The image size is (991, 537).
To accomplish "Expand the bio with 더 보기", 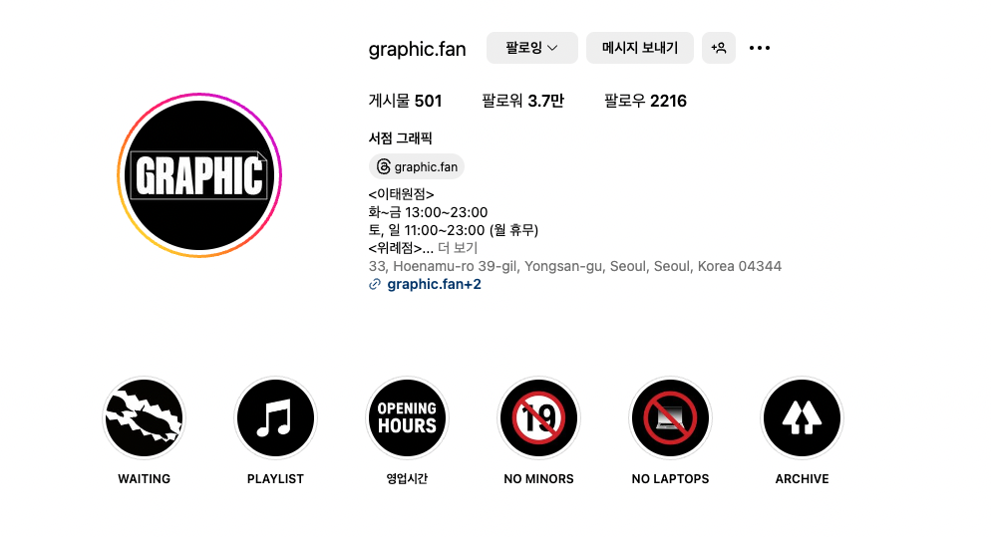I will [458, 248].
